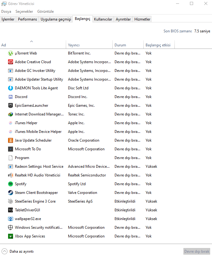Click the Spotify Ltd publisher cell
Image resolution: width=212 pixels, height=258 pixels.
coord(77,184)
